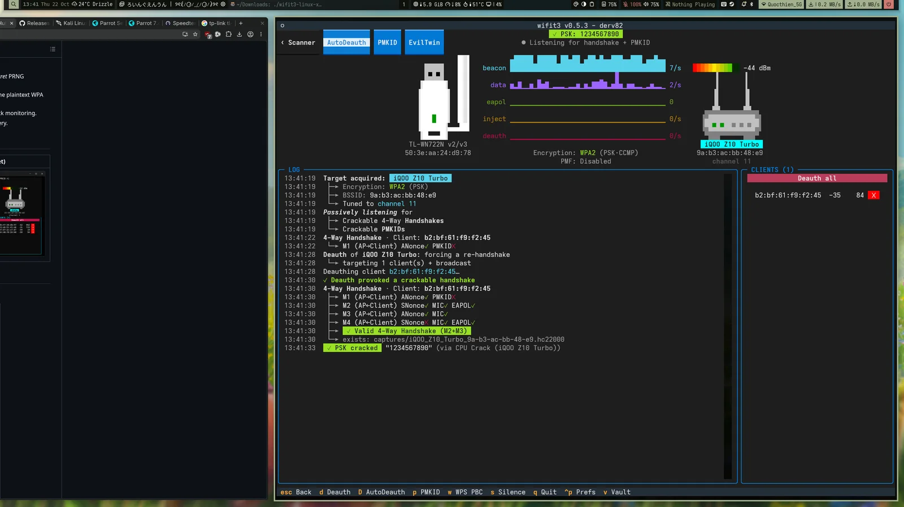The image size is (904, 507).
Task: Click the muted microphone 100% indicator
Action: click(x=632, y=4)
